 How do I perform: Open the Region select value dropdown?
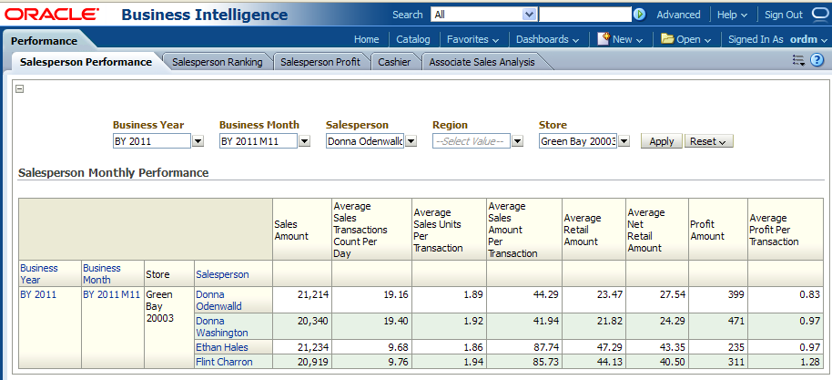(517, 141)
